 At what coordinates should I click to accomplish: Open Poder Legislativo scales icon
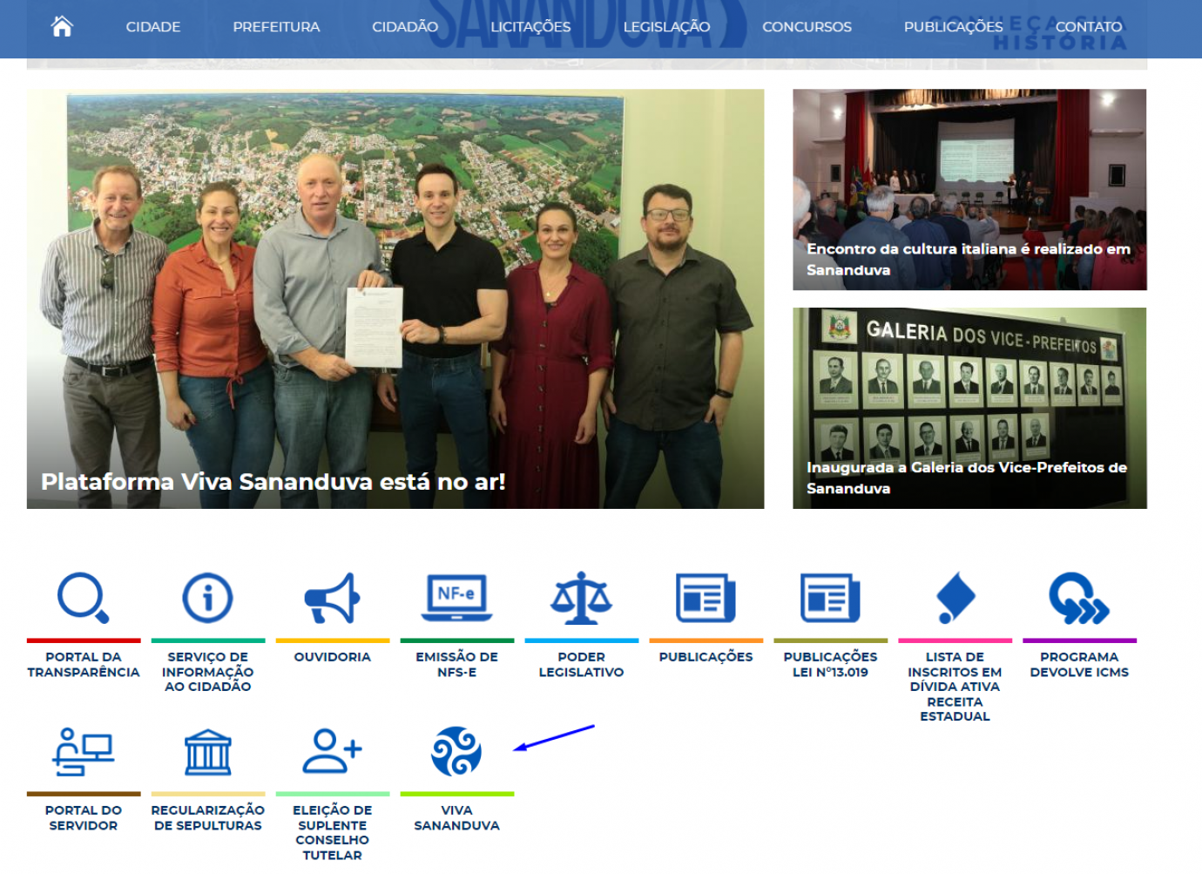(581, 598)
